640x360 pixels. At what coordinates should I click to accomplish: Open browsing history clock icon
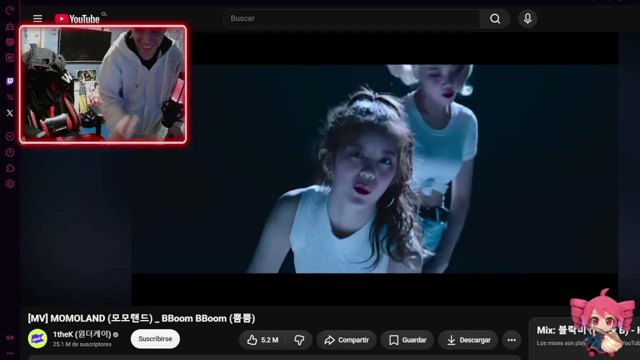(x=9, y=152)
